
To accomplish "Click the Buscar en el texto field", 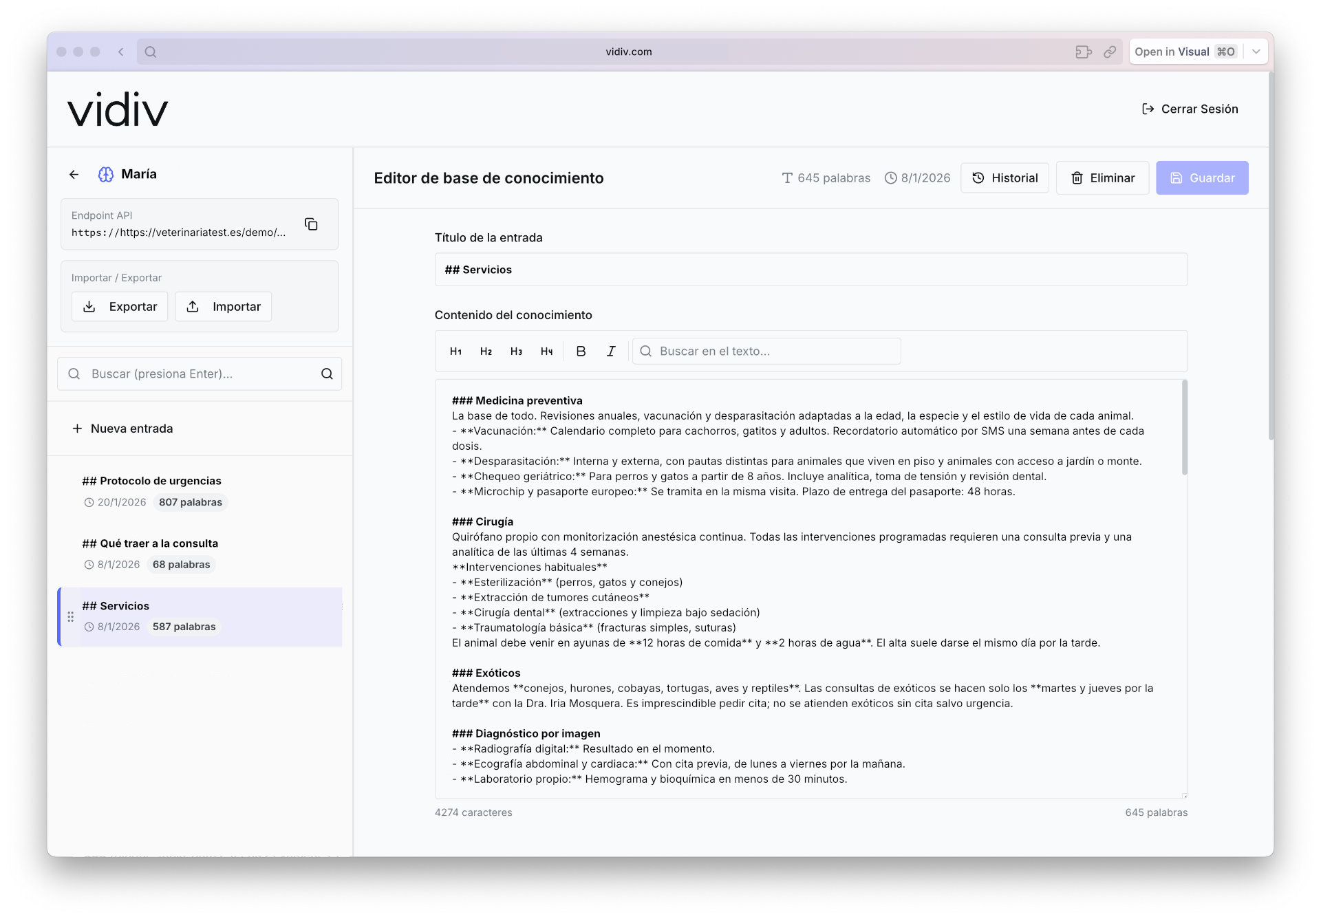I will [766, 352].
